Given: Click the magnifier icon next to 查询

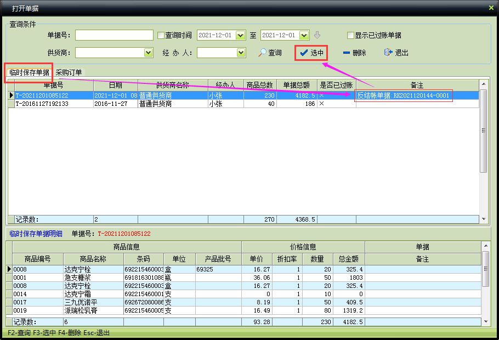Looking at the screenshot, I should [262, 53].
